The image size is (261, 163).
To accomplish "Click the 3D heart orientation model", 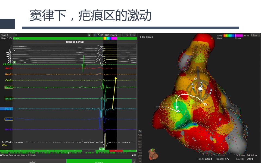I will 153,154.
